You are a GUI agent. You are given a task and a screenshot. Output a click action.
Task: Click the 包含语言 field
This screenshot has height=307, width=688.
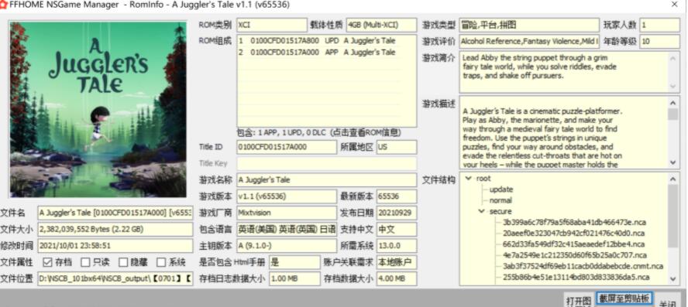click(x=287, y=229)
